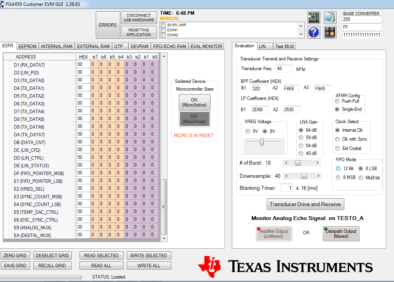The height and width of the screenshot is (282, 394).
Task: Click # of Burst right arrow
Action: click(x=318, y=163)
